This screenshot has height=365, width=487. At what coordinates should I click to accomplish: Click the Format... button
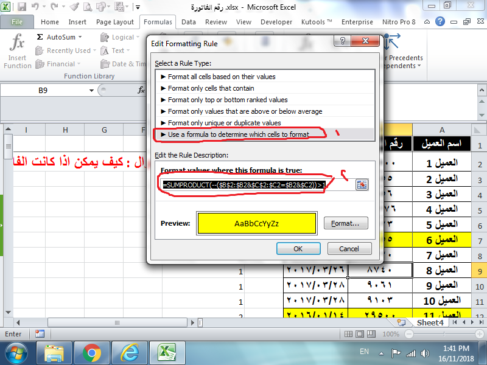[x=346, y=223]
